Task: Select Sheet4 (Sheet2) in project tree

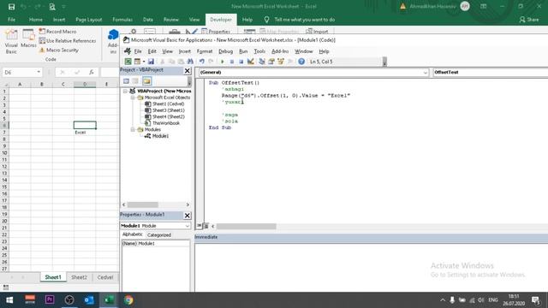Action: pyautogui.click(x=168, y=116)
